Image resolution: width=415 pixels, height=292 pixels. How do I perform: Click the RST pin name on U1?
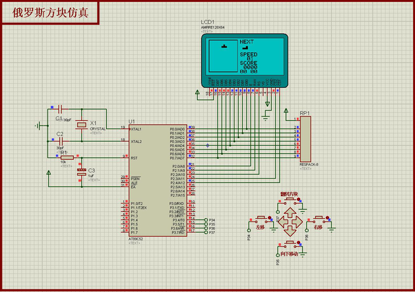pyautogui.click(x=134, y=158)
